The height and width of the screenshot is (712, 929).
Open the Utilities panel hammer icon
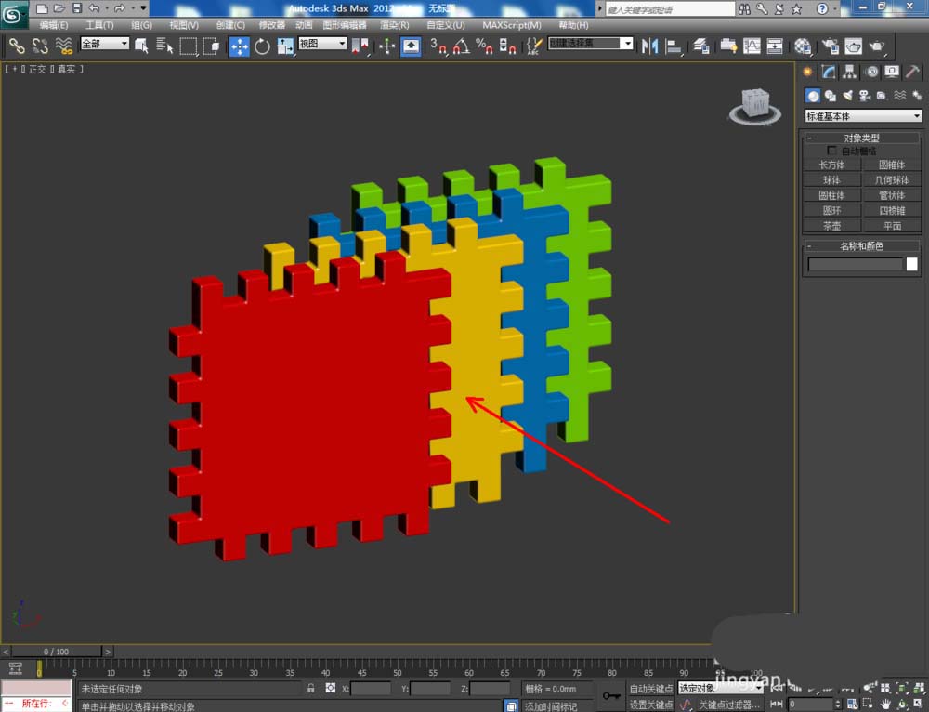pyautogui.click(x=912, y=72)
